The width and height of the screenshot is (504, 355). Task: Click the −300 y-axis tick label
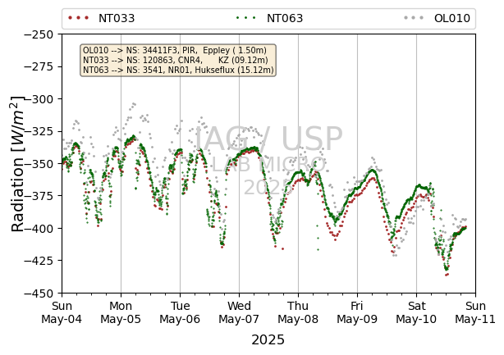click(x=39, y=99)
